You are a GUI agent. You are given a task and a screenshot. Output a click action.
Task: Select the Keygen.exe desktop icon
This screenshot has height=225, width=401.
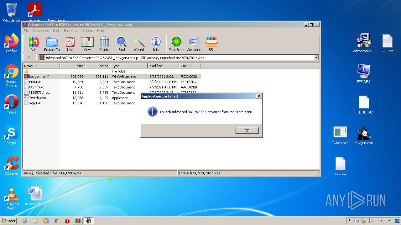pyautogui.click(x=364, y=135)
